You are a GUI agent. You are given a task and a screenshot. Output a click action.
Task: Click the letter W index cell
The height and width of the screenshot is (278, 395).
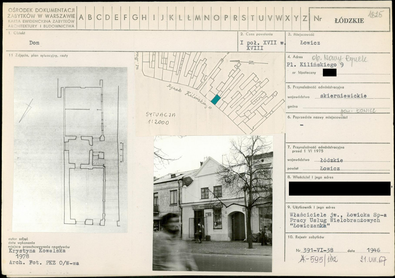[x=279, y=18]
